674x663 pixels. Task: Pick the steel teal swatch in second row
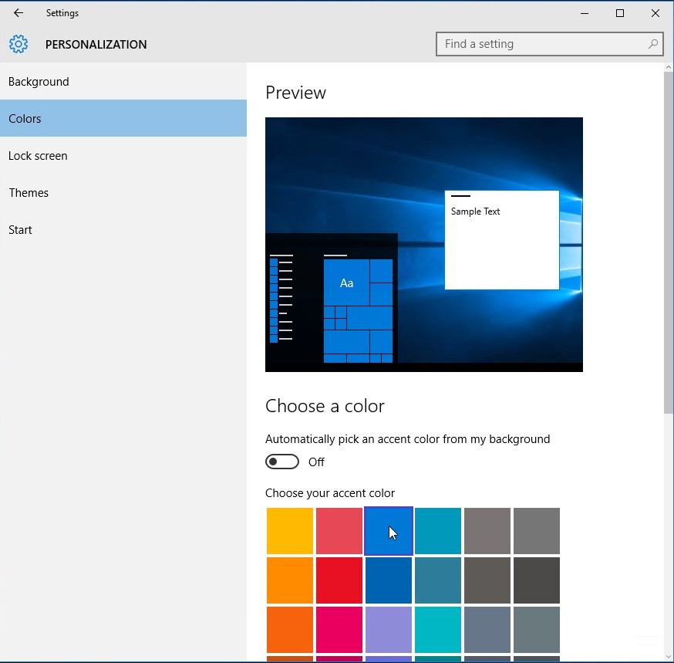[437, 580]
